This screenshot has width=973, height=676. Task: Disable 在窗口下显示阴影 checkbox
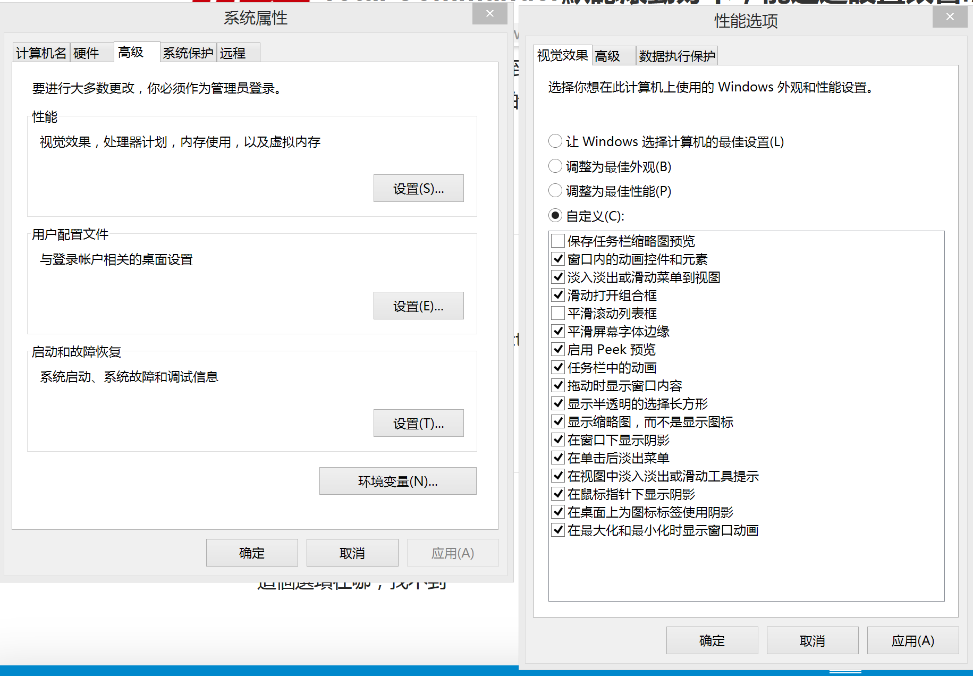click(x=558, y=440)
